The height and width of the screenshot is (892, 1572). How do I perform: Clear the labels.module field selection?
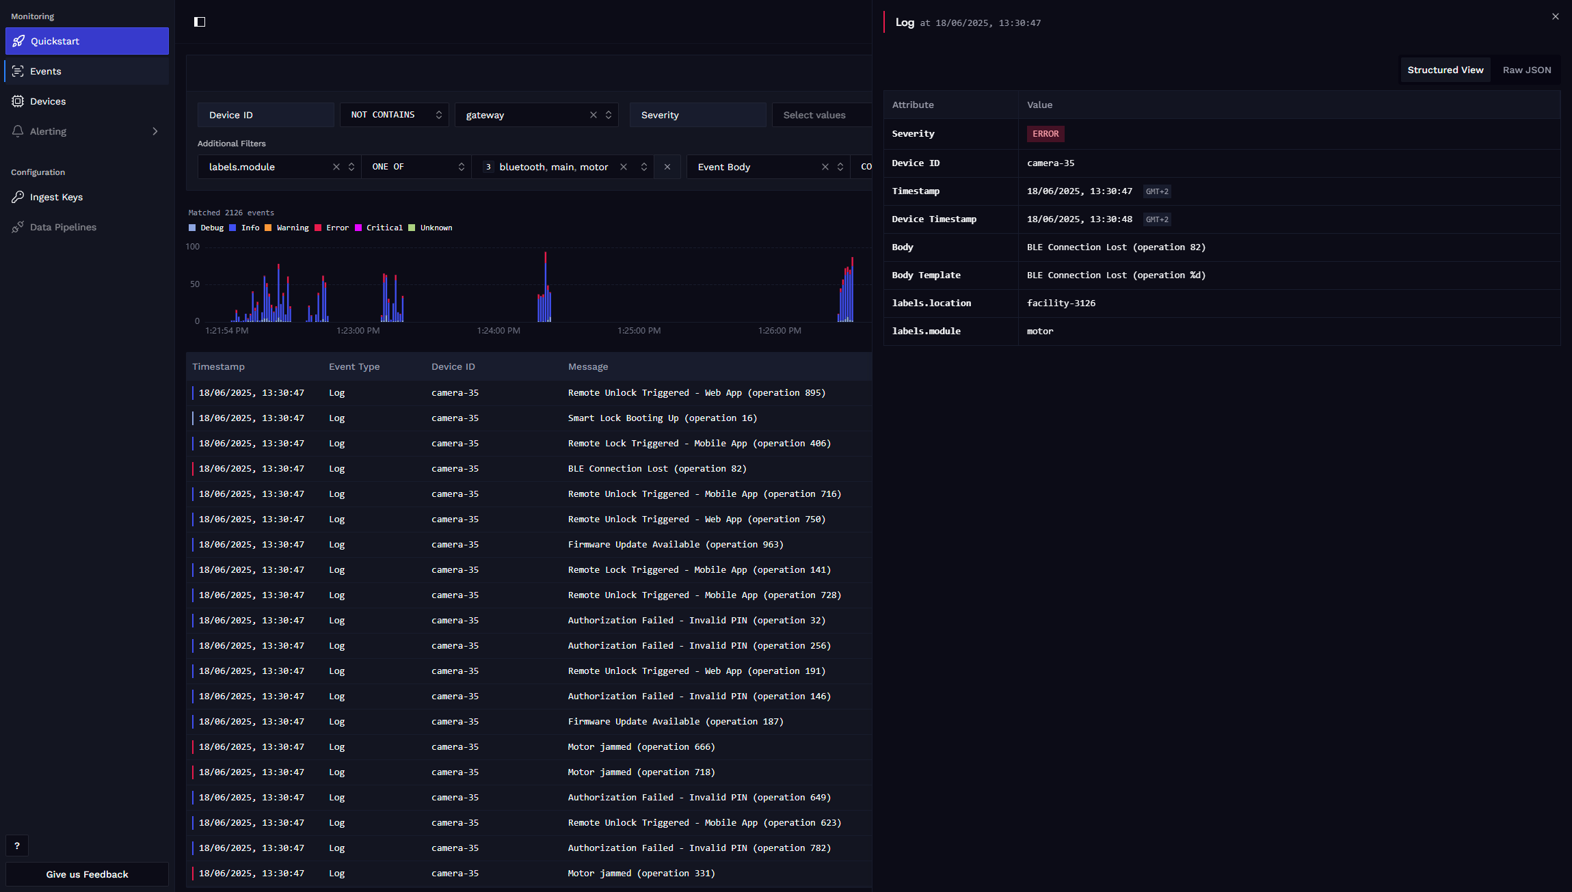(x=336, y=167)
